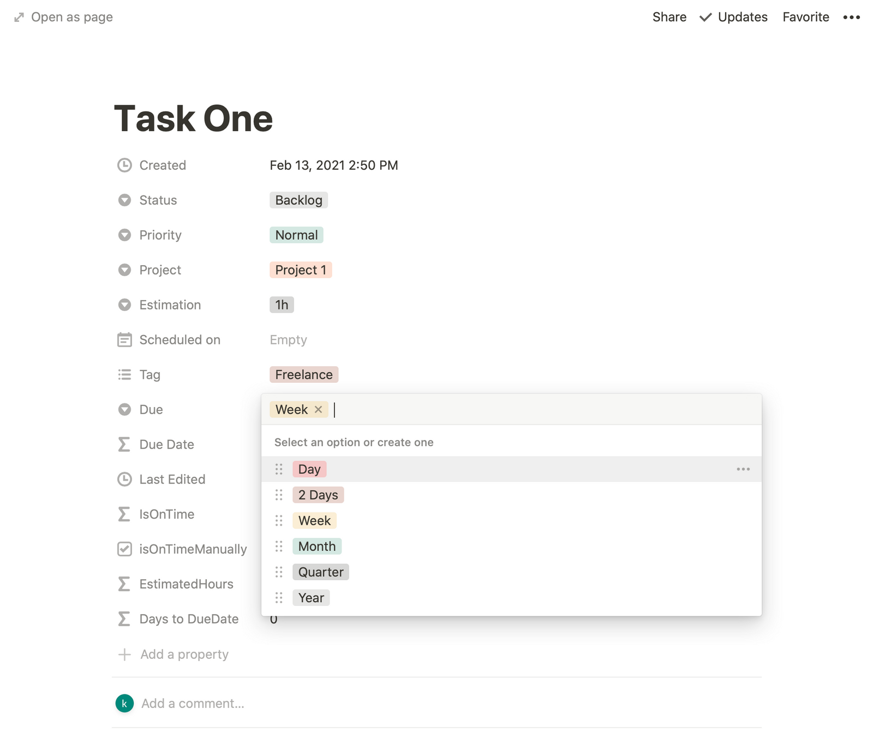The height and width of the screenshot is (744, 873).
Task: Click the page options ellipsis menu
Action: point(851,17)
